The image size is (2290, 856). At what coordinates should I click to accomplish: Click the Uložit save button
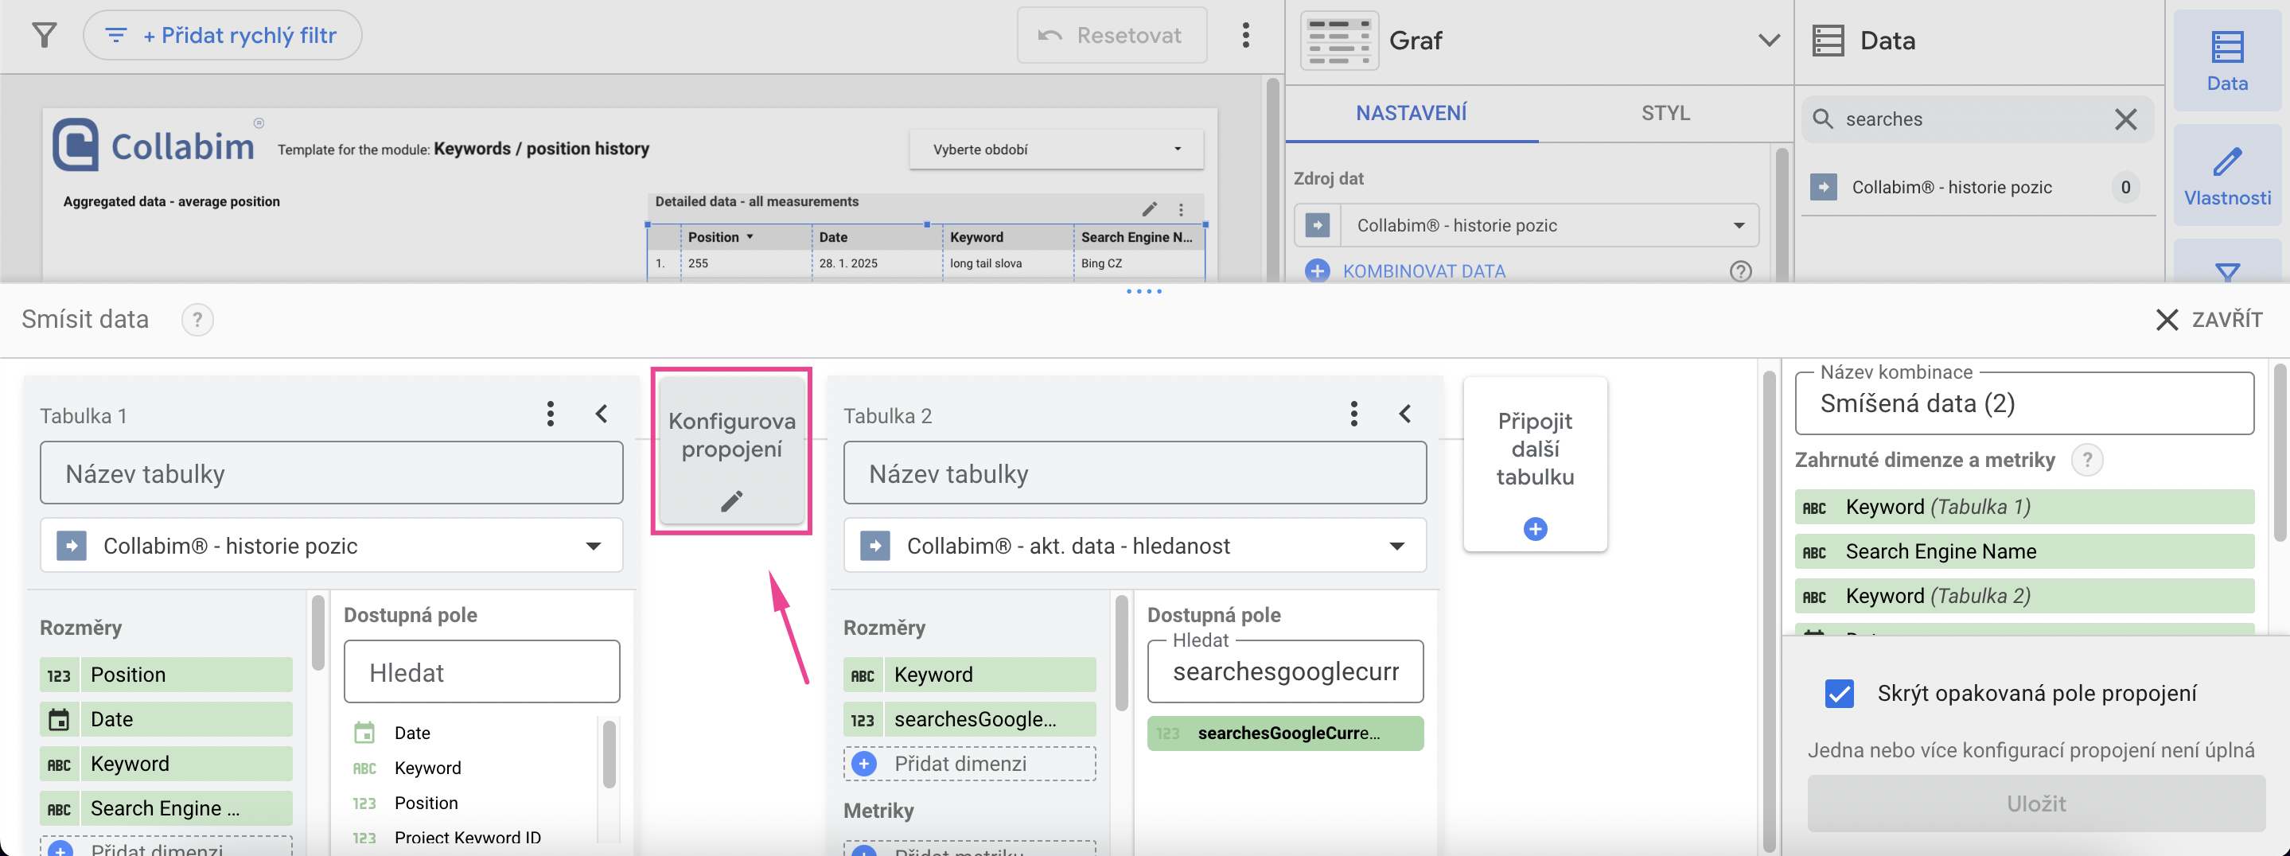click(x=2035, y=803)
